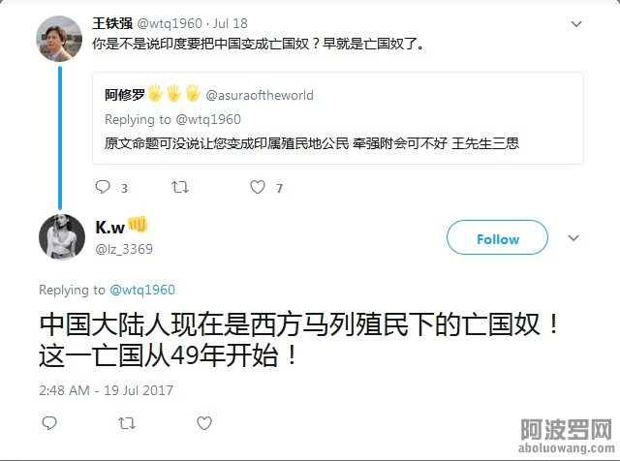The height and width of the screenshot is (461, 620).
Task: Open the 2:48 AM - 19 Jul 2017 timestamp
Action: pos(106,390)
